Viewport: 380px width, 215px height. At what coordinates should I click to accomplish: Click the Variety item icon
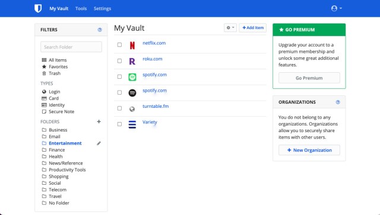(132, 124)
